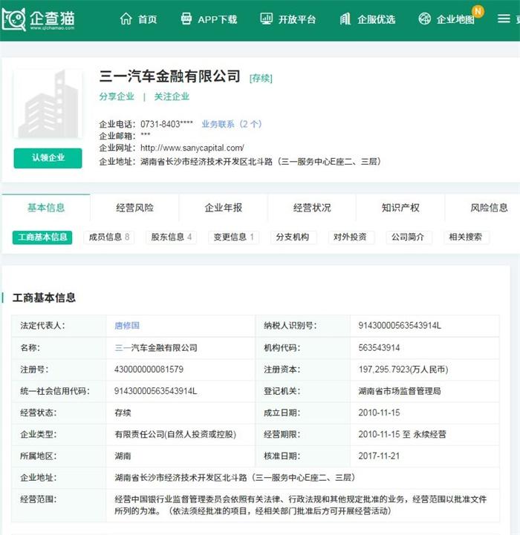This screenshot has height=535, width=520.
Task: Click the 企查猫 cat logo icon
Action: [x=13, y=19]
